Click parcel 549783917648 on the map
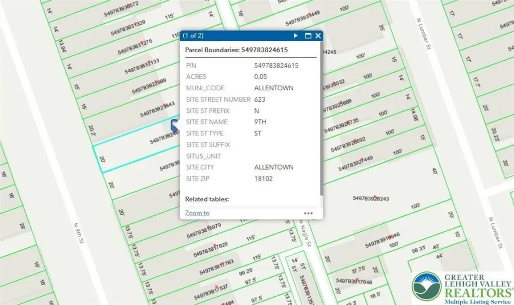 point(354,281)
